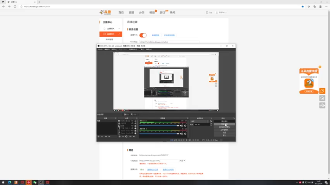330x185 pixels.
Task: Move selected source down in OBS
Action: [x=134, y=136]
